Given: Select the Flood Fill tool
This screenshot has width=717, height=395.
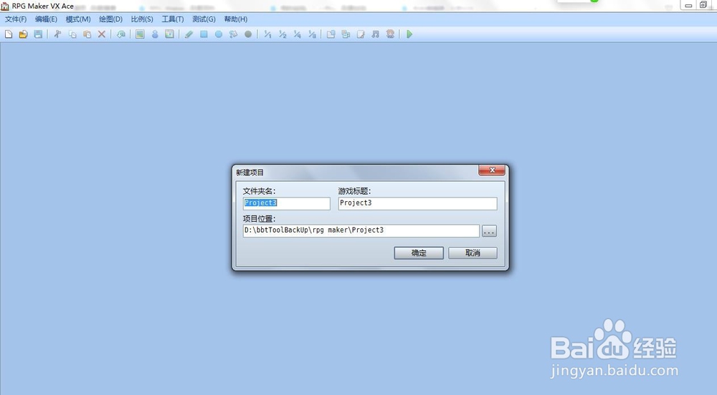Looking at the screenshot, I should 233,34.
